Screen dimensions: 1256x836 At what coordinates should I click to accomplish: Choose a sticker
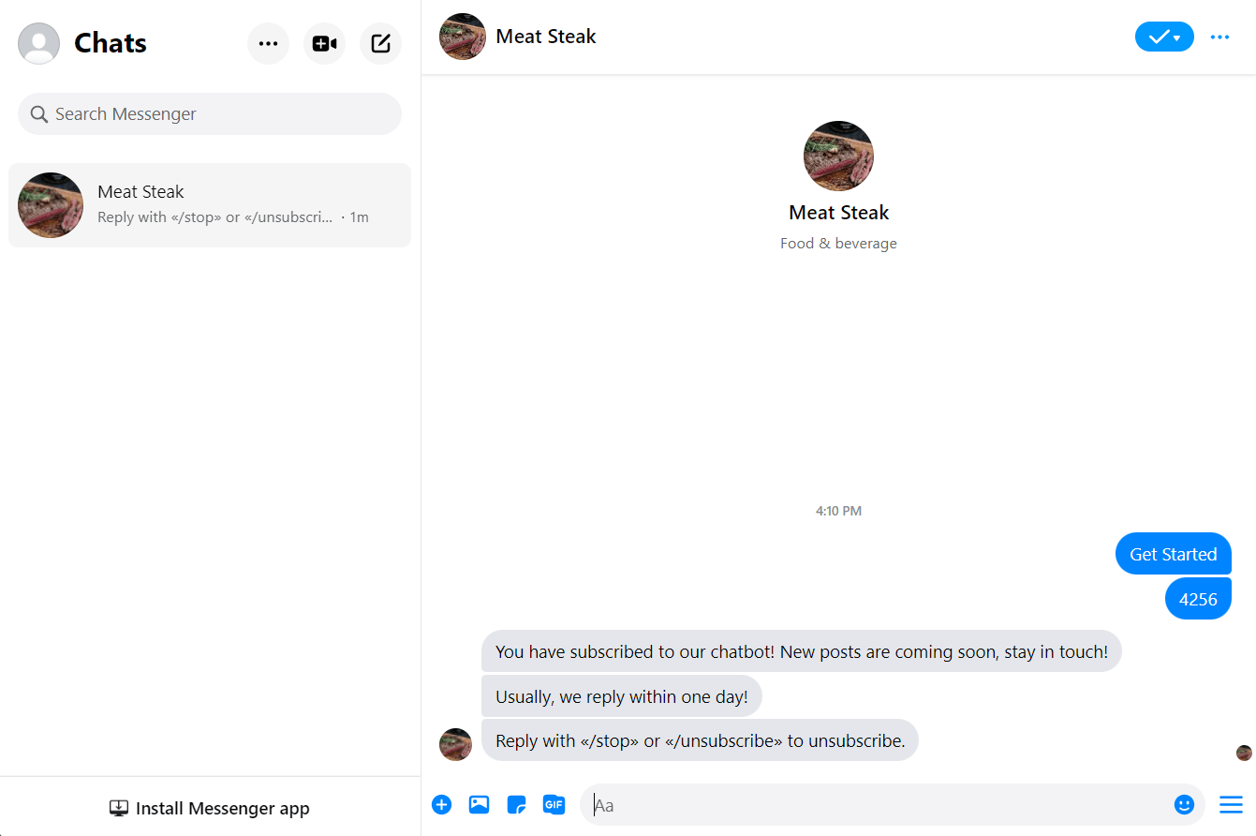[516, 804]
